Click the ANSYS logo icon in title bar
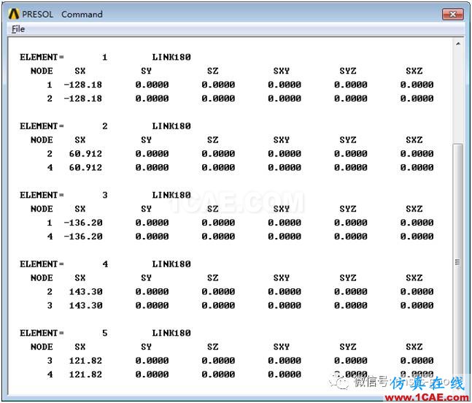The image size is (472, 403). point(14,14)
